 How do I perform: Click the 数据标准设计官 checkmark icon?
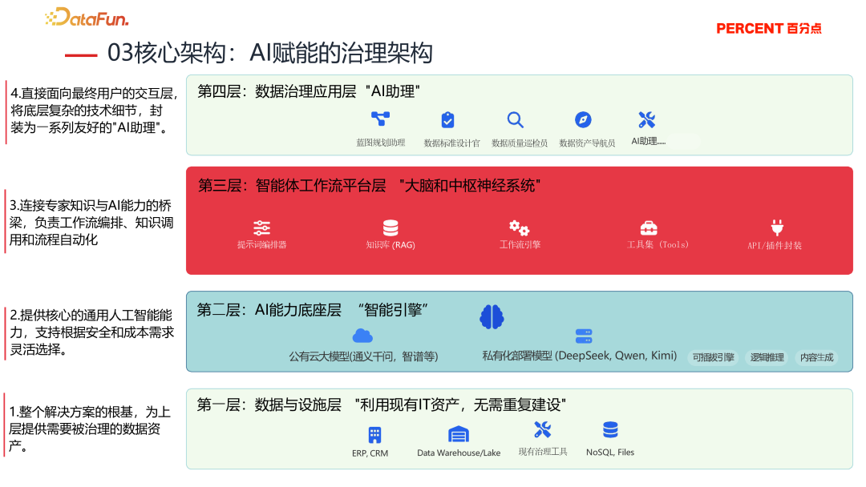click(447, 120)
